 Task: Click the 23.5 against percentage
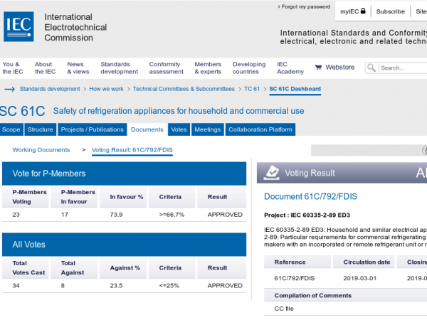[x=116, y=286]
